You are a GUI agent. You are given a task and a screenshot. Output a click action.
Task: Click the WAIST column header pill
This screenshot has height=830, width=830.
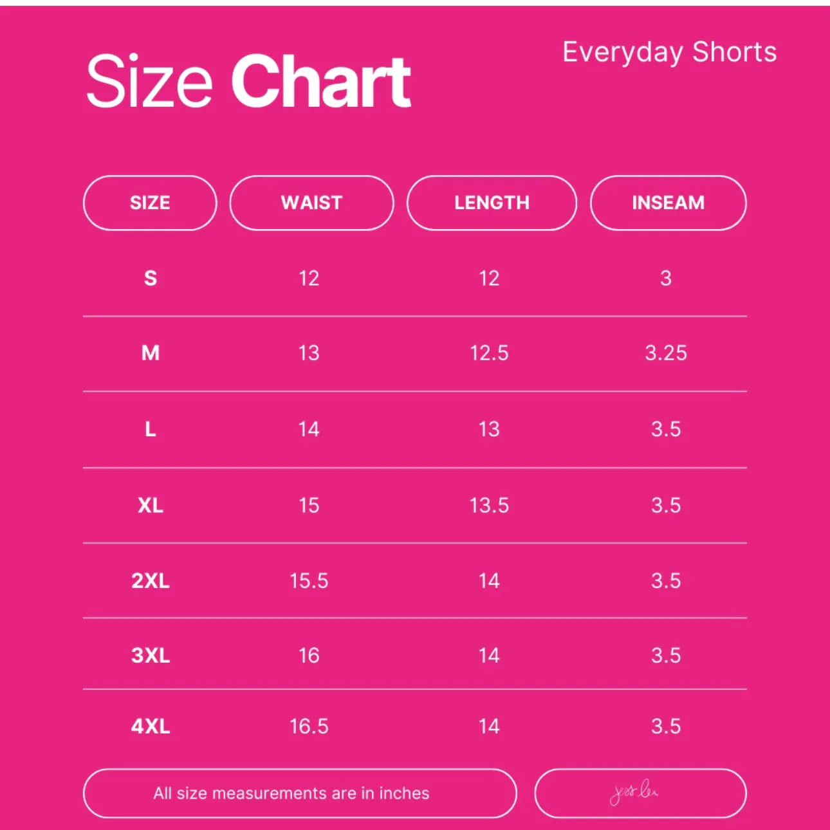pyautogui.click(x=311, y=203)
